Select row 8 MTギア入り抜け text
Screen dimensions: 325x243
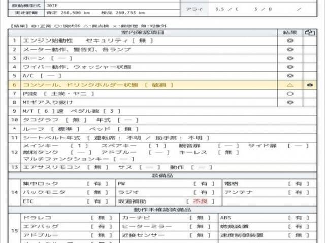(x=48, y=102)
